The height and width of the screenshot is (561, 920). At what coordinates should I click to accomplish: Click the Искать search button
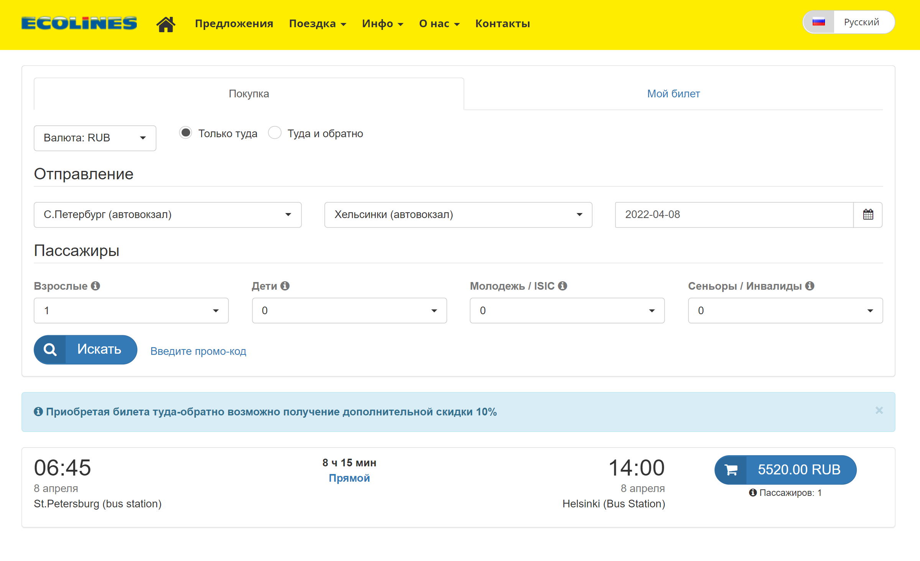(x=85, y=349)
